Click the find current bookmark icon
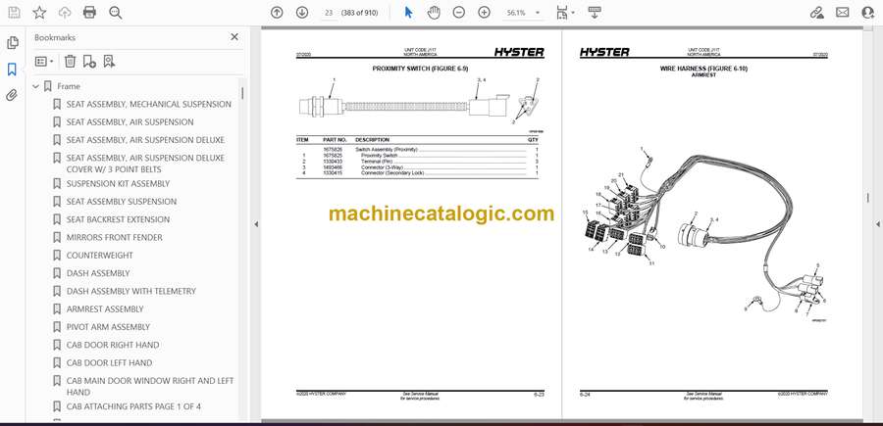The width and height of the screenshot is (883, 426). 109,62
